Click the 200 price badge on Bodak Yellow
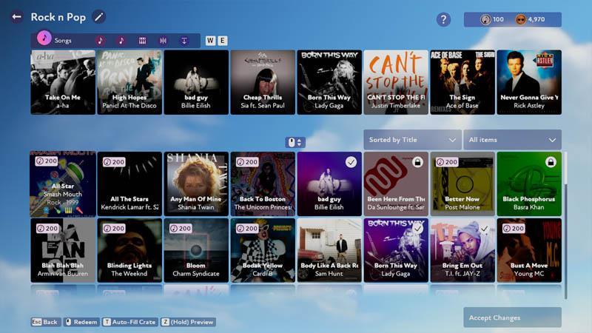Viewport: 592px width, 333px height. (x=247, y=229)
